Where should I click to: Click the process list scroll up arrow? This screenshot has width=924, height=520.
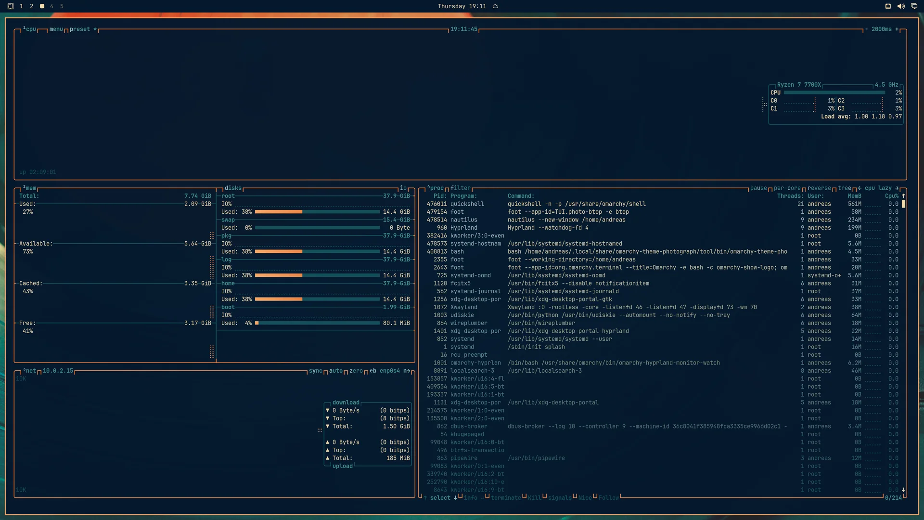tap(903, 196)
